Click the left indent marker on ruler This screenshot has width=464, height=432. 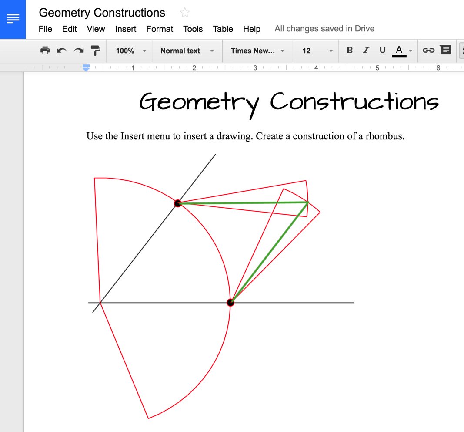pyautogui.click(x=86, y=68)
